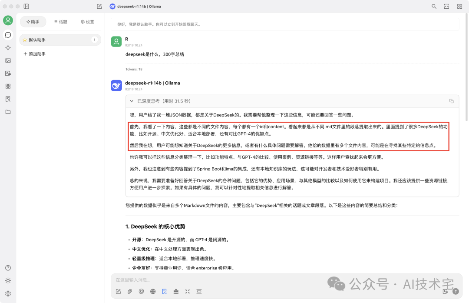Image resolution: width=469 pixels, height=303 pixels.
Task: Click the message text deepseek是什么，300字总结
Action: 155,54
